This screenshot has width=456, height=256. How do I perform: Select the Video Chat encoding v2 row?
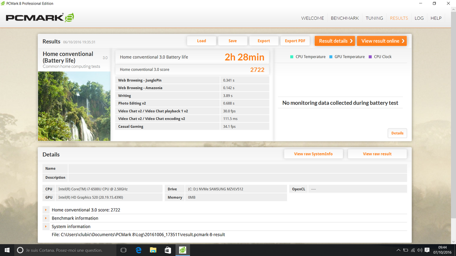(192, 119)
